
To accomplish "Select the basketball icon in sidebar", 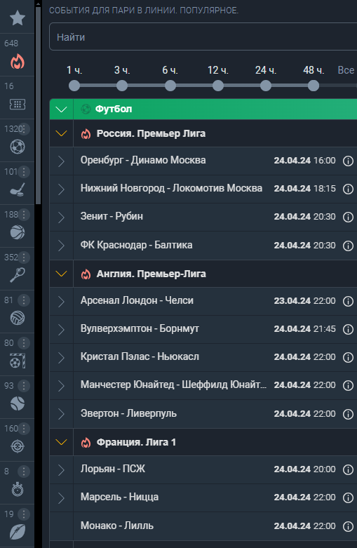I will [17, 232].
